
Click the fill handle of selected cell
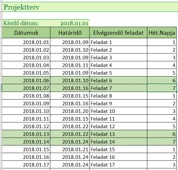177,92
